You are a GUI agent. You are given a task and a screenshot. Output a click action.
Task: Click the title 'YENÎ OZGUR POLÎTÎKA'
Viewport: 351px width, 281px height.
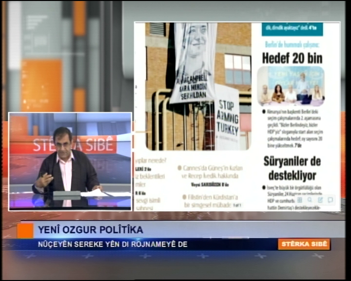pos(91,230)
